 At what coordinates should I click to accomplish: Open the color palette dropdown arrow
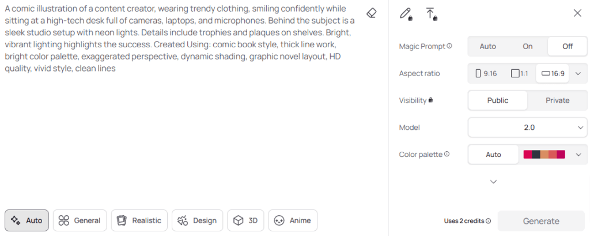click(x=578, y=155)
